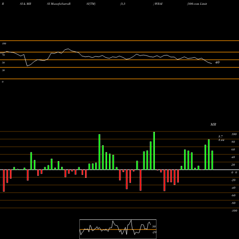Screen dimensions: 239x239
Task: Click the MR axis label '-80'
Action: pos(233,203)
